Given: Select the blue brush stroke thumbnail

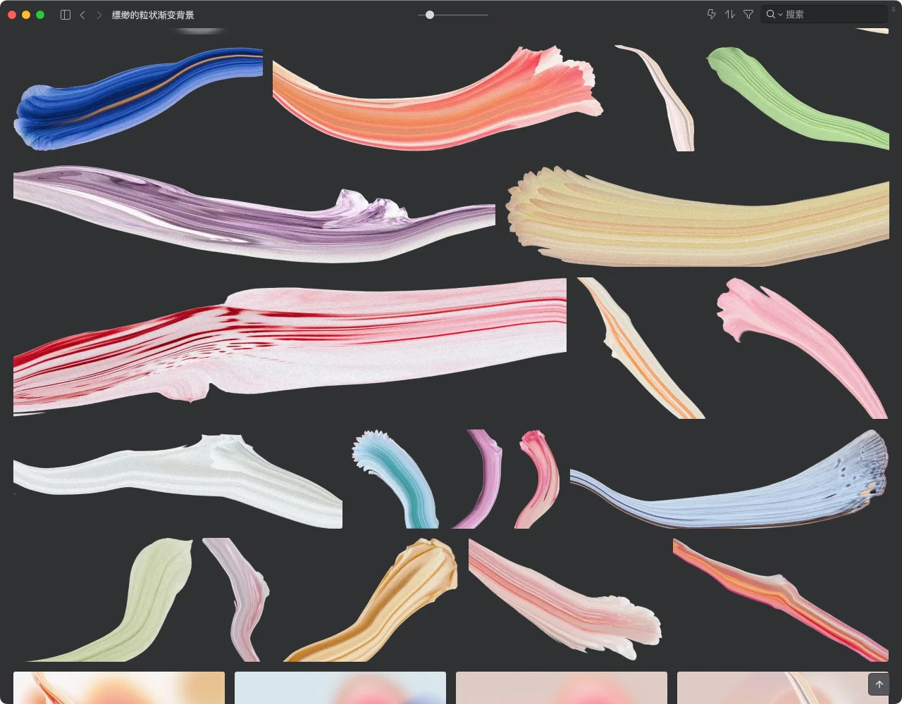Looking at the screenshot, I should 138,99.
